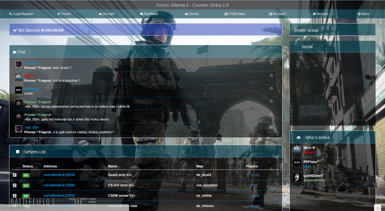Click the 1.6 server 21+ new name
Screen dimensions: 385x211
(x=123, y=206)
